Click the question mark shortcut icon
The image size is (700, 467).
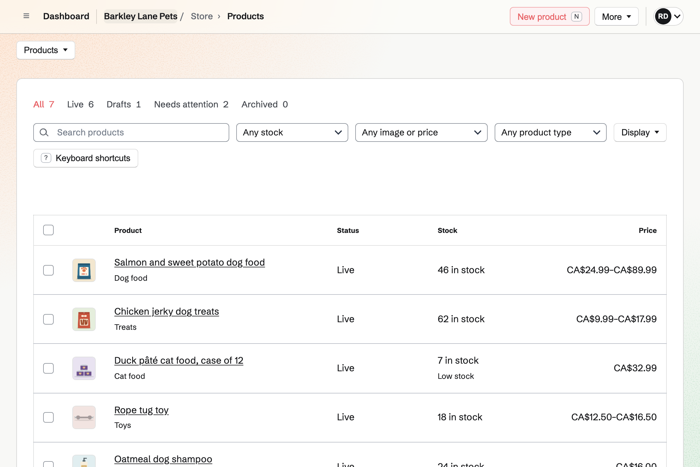[x=46, y=158]
